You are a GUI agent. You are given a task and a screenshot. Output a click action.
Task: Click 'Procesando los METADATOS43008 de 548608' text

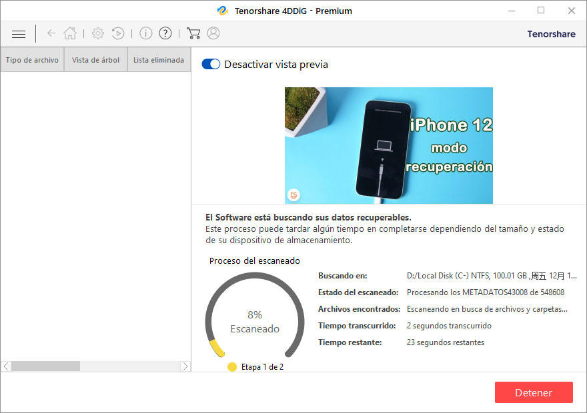pos(485,292)
